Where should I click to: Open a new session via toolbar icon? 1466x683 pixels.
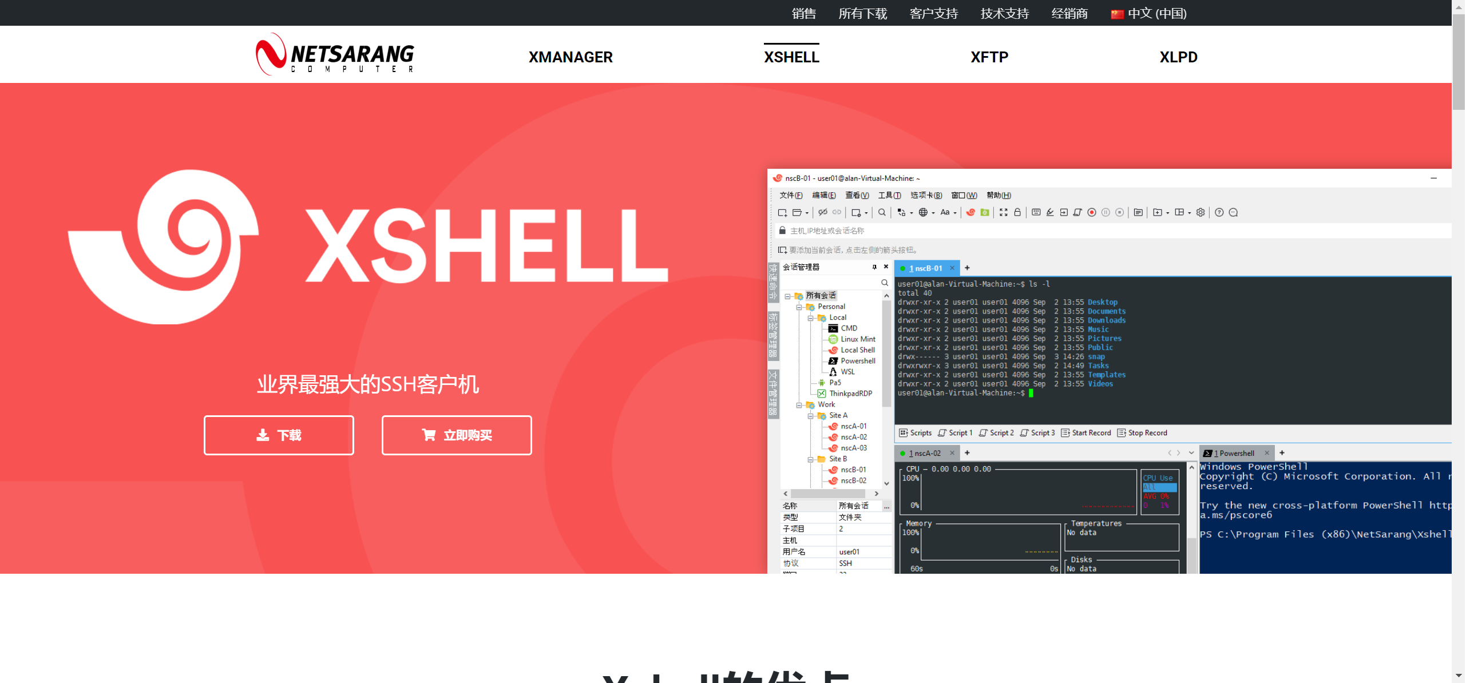(782, 212)
